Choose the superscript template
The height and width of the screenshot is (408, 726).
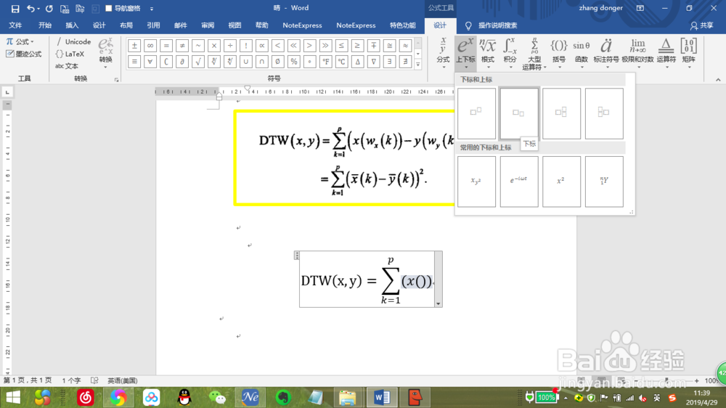pos(476,113)
